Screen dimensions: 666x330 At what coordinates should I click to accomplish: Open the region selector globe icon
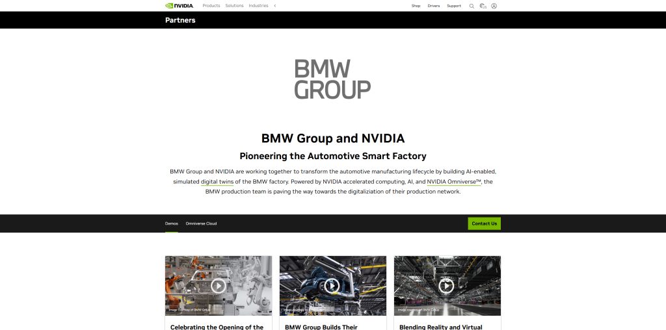pyautogui.click(x=483, y=6)
